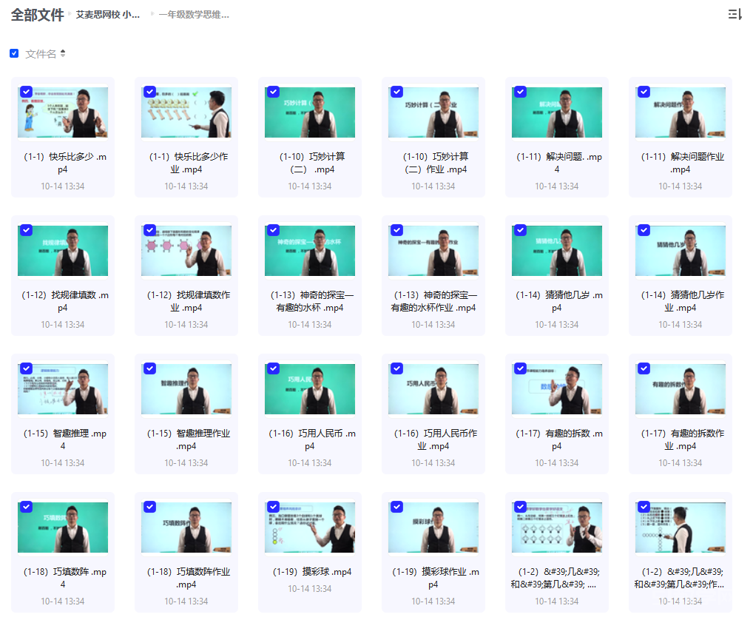Uncheck the (1-17) 有趣的拆数 .mp4 file
This screenshot has width=753, height=620.
(520, 368)
